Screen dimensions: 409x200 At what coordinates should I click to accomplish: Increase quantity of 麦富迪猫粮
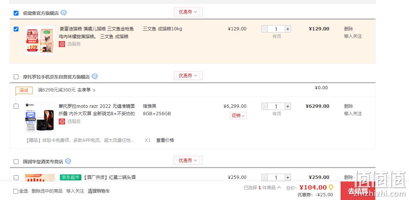(288, 29)
